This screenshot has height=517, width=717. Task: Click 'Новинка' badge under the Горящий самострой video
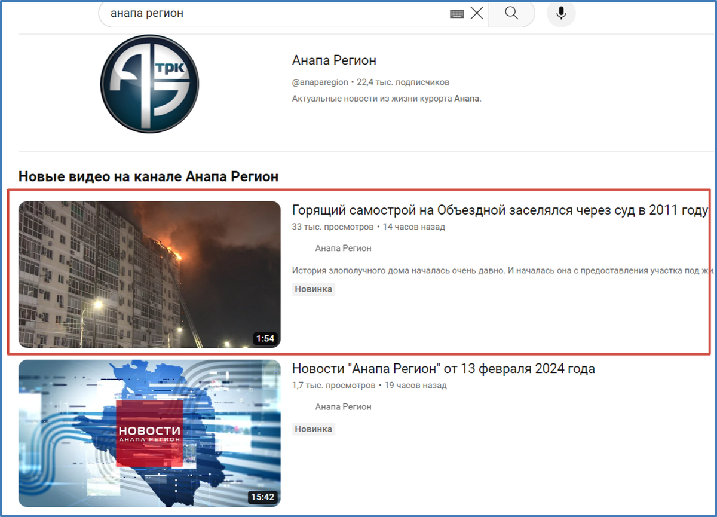[x=314, y=289]
